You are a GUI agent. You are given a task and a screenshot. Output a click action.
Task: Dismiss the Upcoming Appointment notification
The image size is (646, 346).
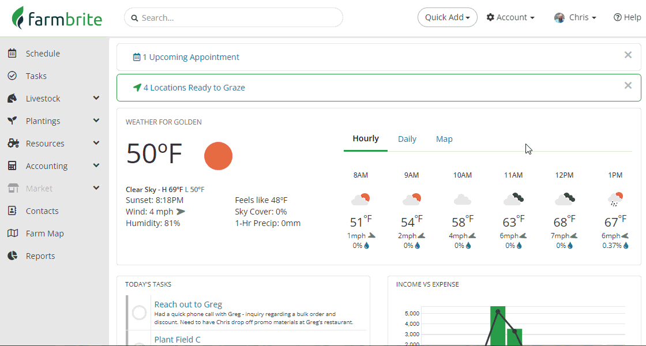(628, 55)
